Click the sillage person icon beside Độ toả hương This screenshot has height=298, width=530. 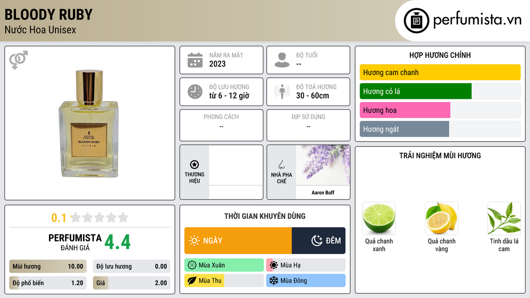(282, 92)
